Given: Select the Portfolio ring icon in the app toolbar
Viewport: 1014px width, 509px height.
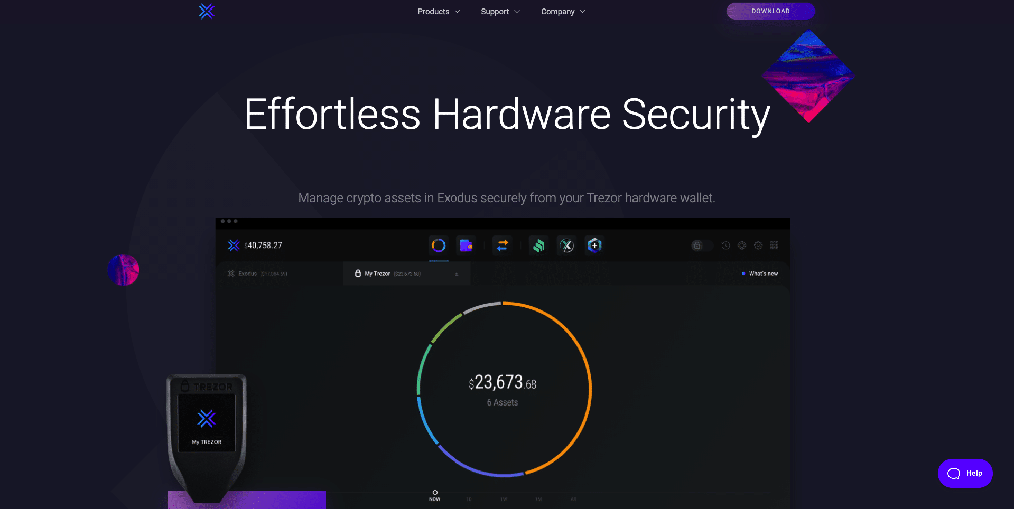Looking at the screenshot, I should (439, 246).
